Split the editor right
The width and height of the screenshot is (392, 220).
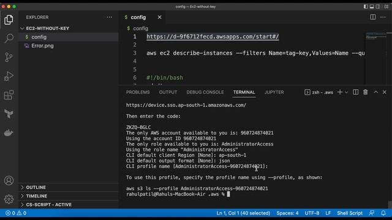[x=373, y=17]
